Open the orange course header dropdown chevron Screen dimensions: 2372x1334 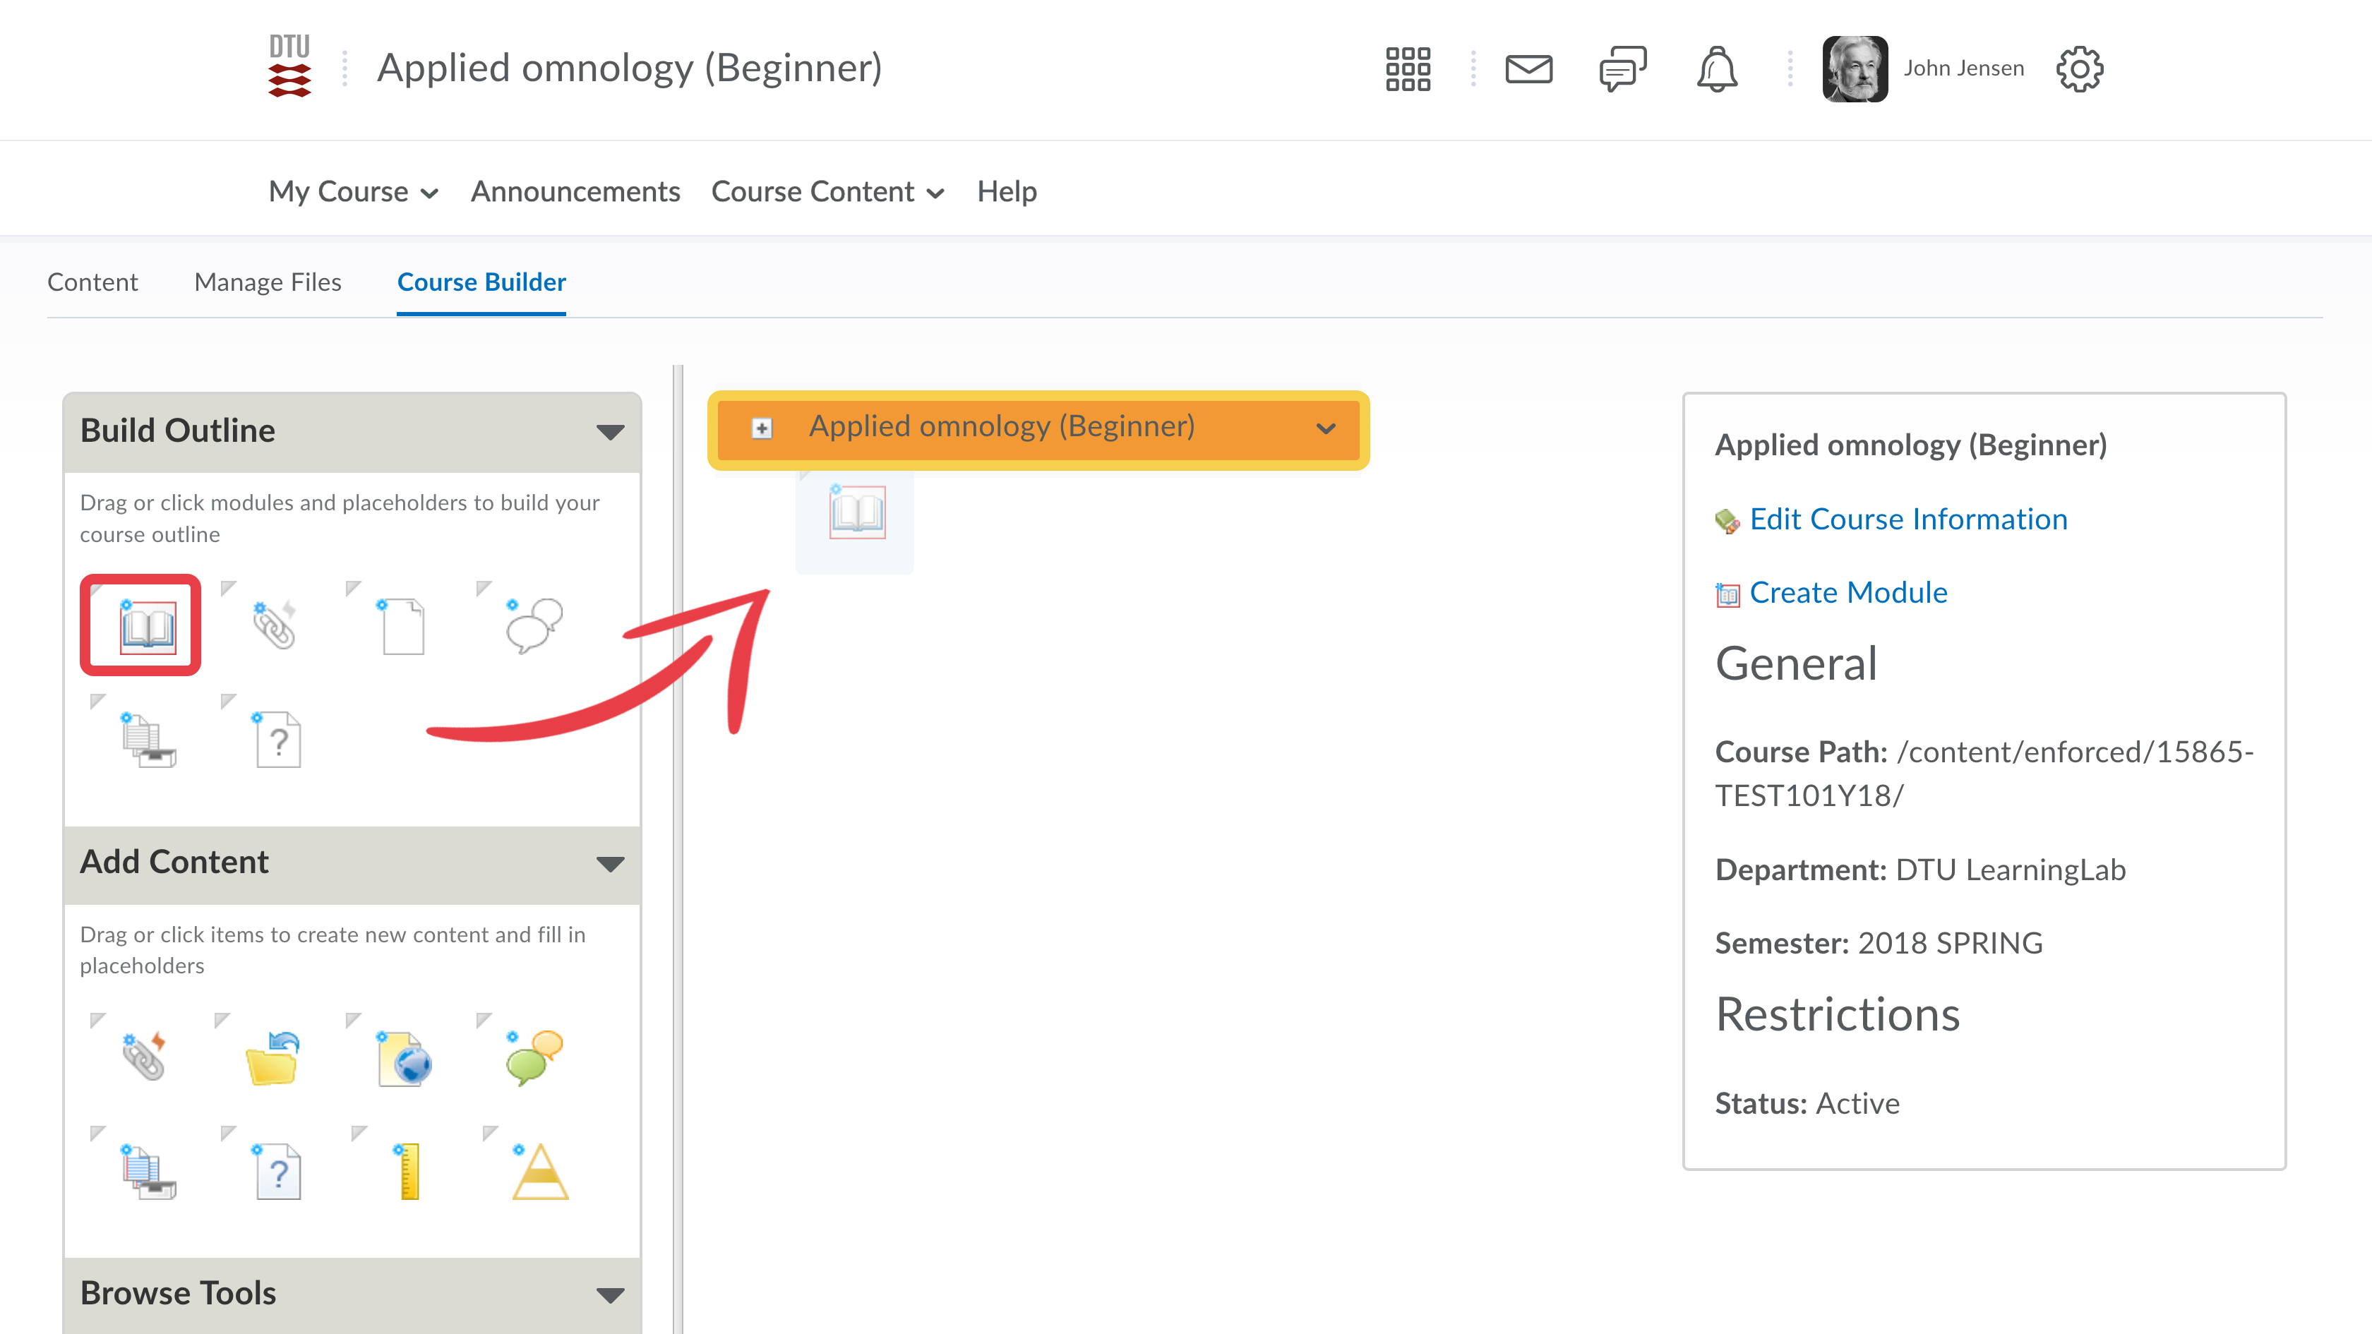(x=1325, y=428)
